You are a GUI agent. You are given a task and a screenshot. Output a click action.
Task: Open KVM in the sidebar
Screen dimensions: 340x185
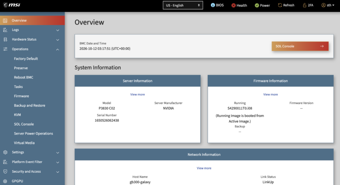pyautogui.click(x=17, y=115)
